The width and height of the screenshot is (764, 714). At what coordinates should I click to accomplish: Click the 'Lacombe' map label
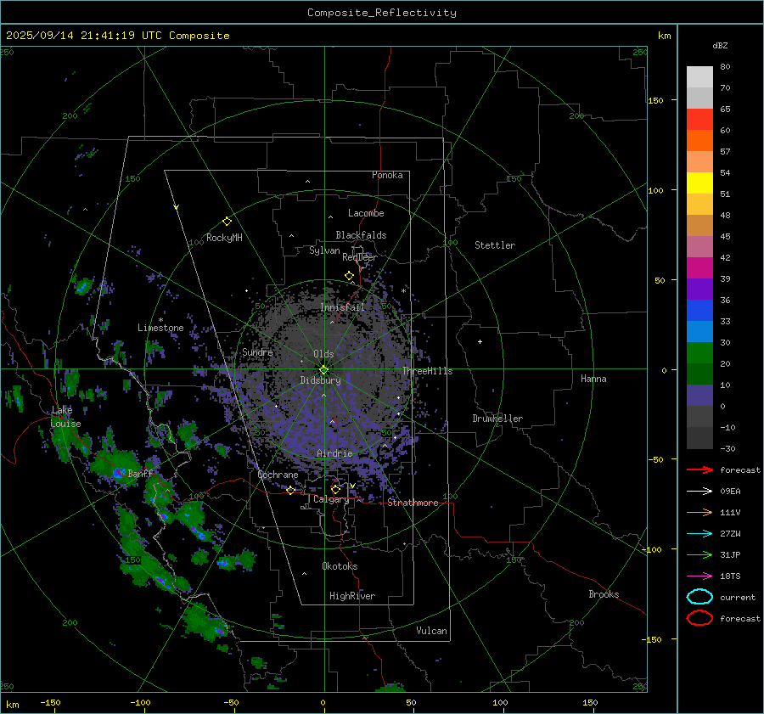[366, 213]
